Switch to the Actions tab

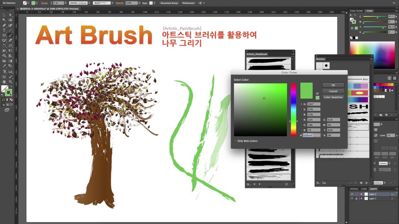click(354, 189)
